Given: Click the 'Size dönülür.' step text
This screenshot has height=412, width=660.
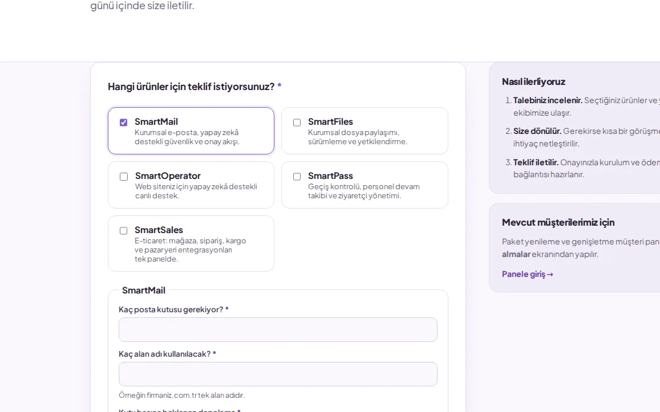Looking at the screenshot, I should (537, 131).
